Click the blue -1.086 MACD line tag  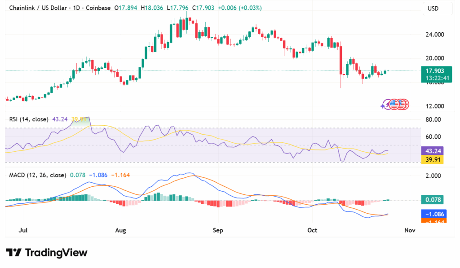(x=433, y=214)
